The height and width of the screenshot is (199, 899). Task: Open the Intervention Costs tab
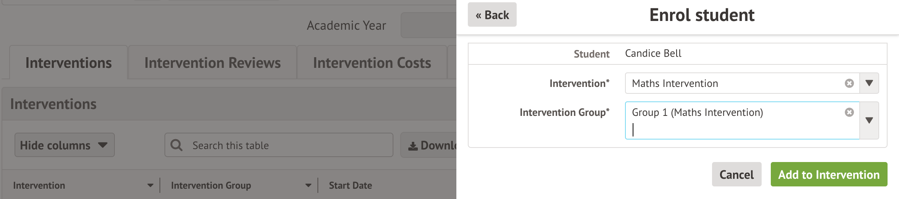pos(372,63)
